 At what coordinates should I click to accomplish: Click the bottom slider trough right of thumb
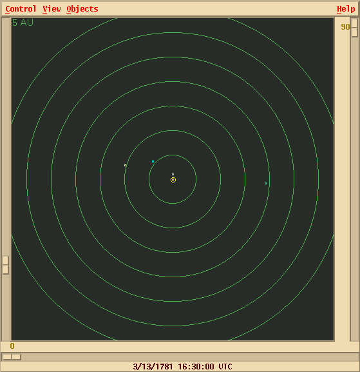click(x=189, y=357)
